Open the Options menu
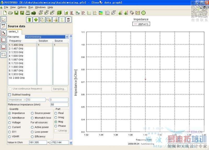This screenshot has height=150, width=209. coord(22,7)
